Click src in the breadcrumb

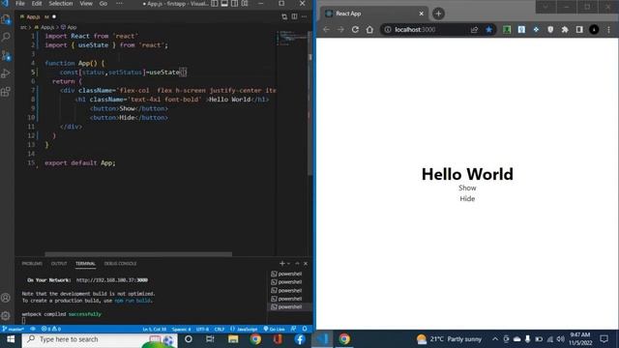point(23,27)
